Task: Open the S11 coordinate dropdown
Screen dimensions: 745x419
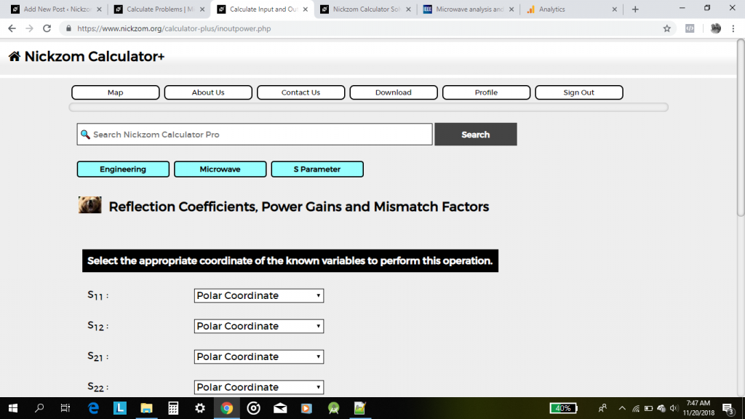Action: [x=259, y=295]
